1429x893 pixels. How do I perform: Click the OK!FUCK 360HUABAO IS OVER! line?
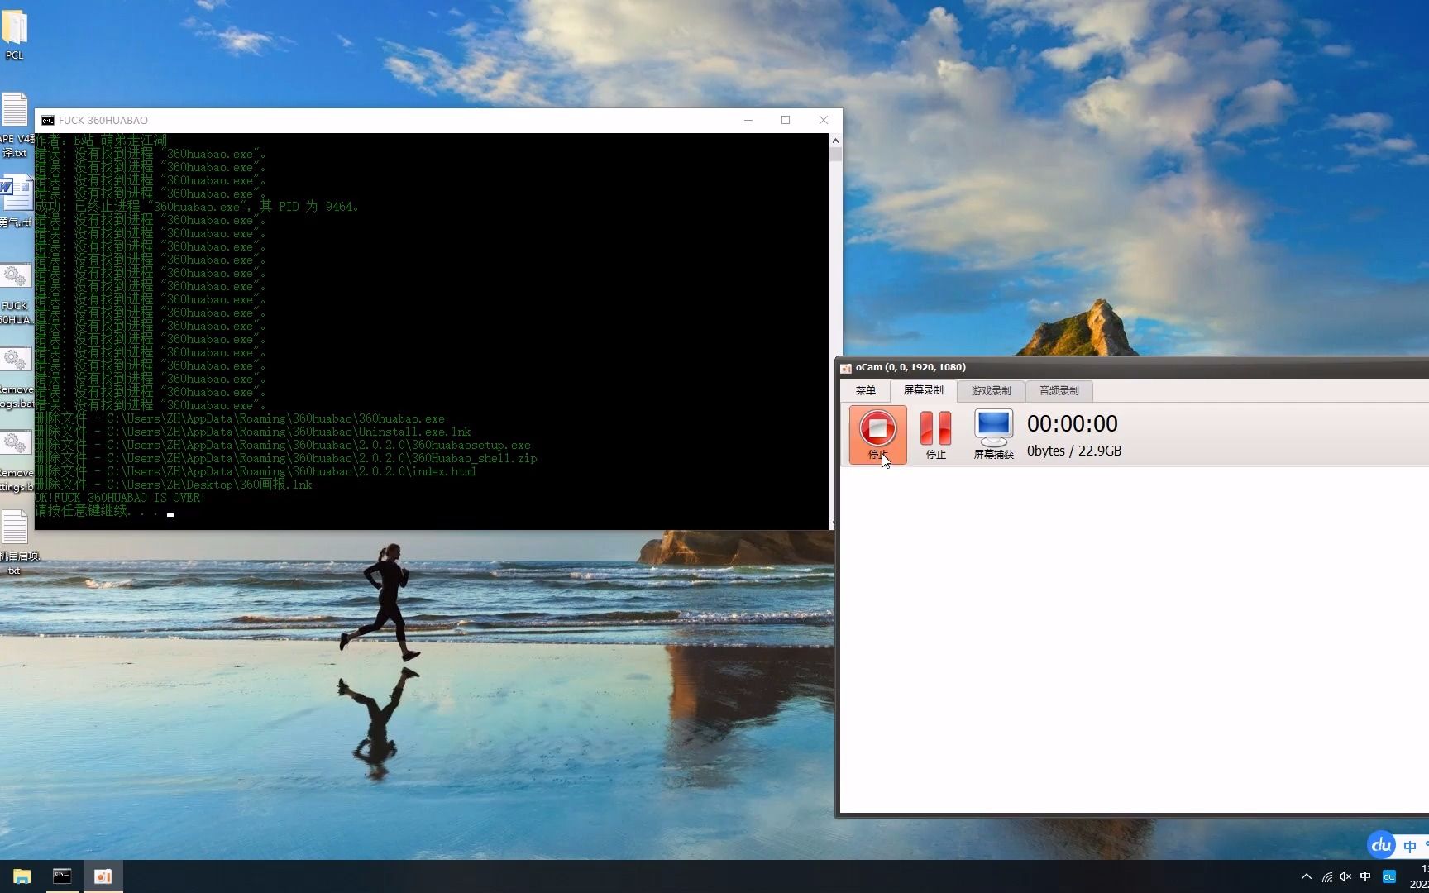pos(120,498)
